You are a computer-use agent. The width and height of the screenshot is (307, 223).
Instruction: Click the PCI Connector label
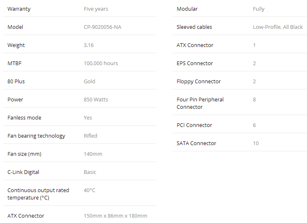pos(194,125)
